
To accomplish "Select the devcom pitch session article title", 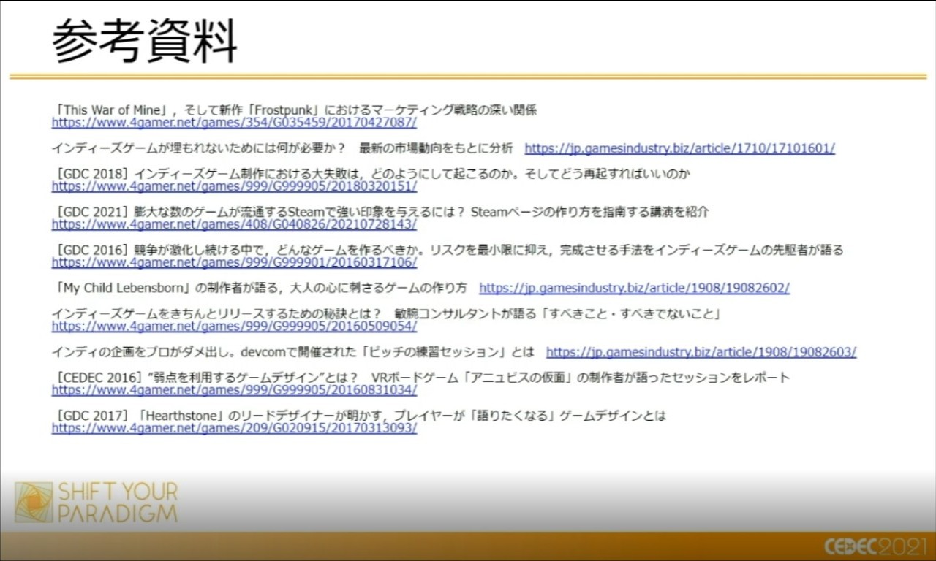I will tap(293, 351).
